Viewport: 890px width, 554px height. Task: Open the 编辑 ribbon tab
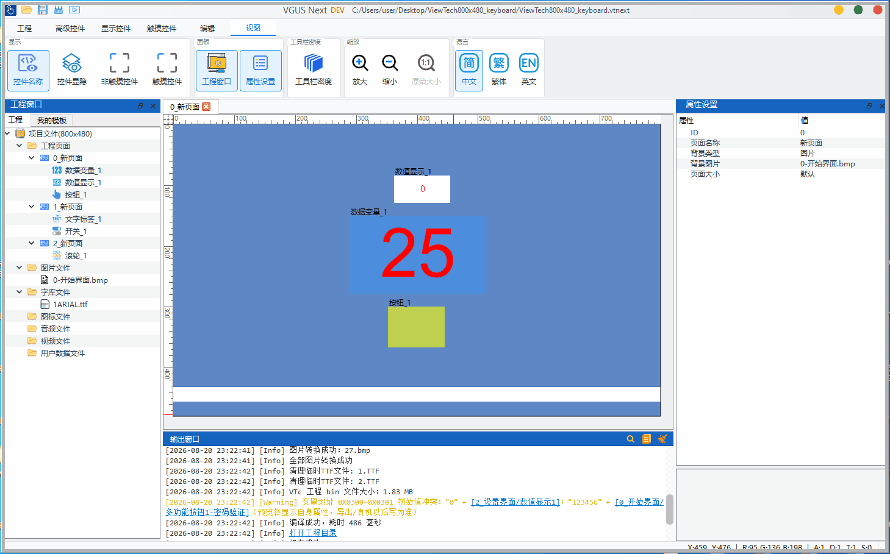tap(207, 28)
